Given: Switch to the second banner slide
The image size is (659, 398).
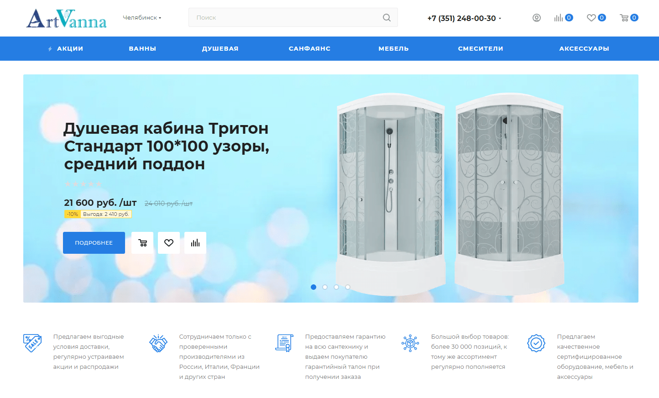Looking at the screenshot, I should coord(325,287).
